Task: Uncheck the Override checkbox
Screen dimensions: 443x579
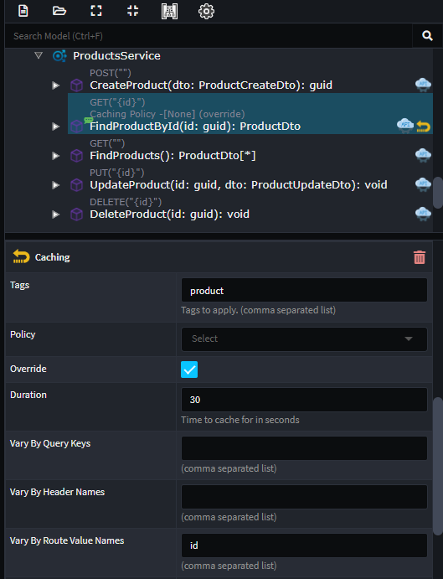Action: [x=189, y=370]
